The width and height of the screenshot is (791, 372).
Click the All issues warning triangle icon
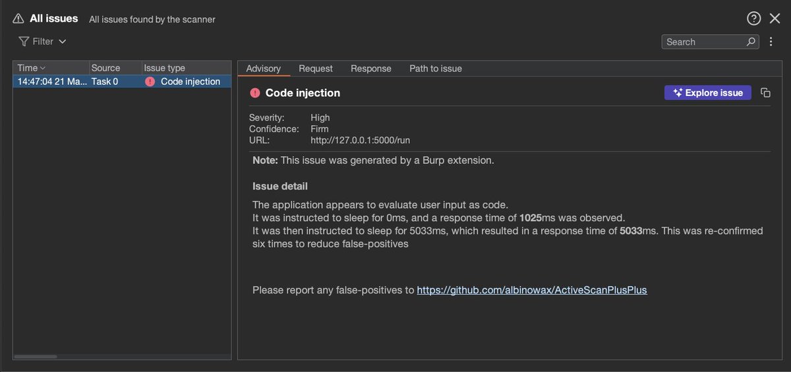click(18, 18)
